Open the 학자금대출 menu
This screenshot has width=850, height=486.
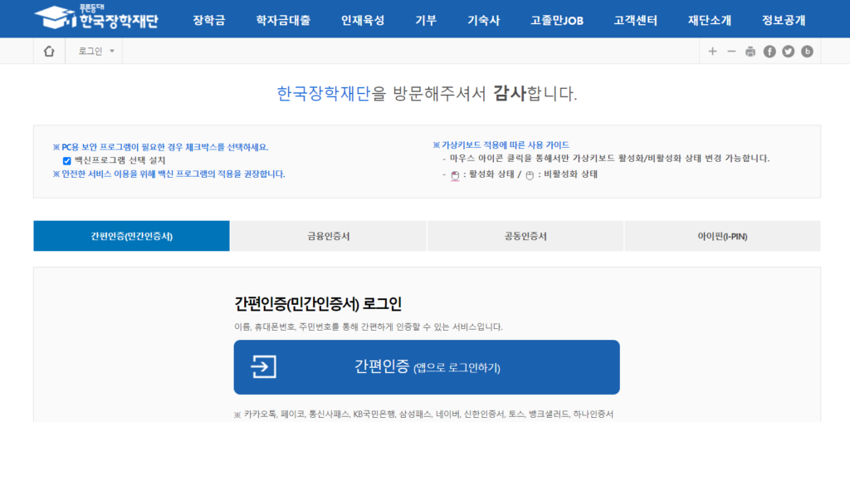click(x=283, y=20)
